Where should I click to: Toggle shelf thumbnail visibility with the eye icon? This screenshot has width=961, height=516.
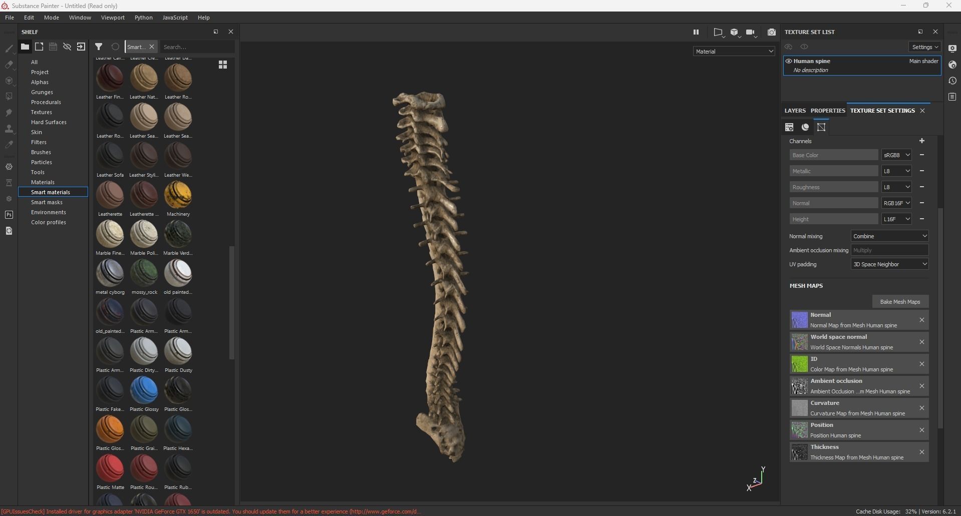tap(67, 47)
